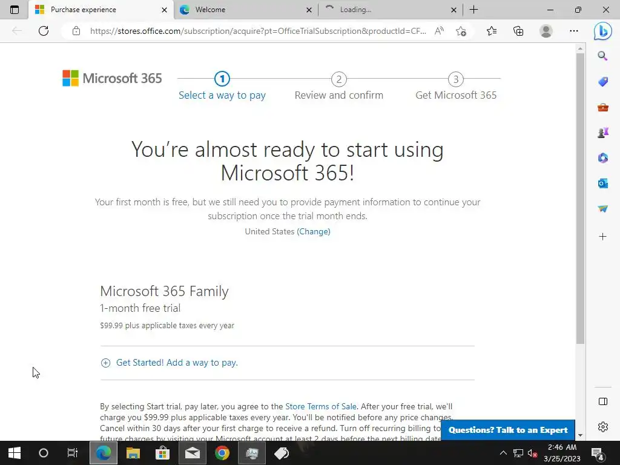Click Questions? Talk to an Expert button

pos(508,430)
